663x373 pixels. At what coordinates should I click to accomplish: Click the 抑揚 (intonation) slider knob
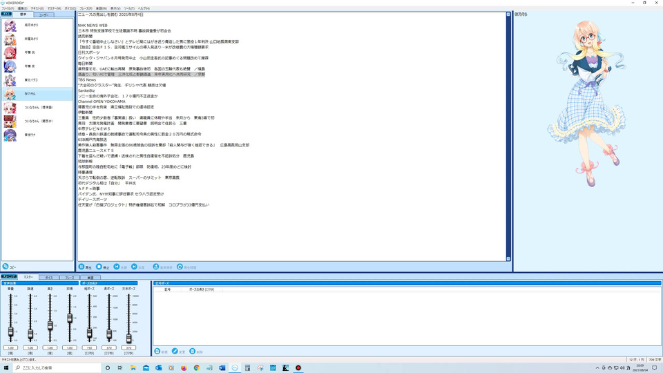pos(70,318)
